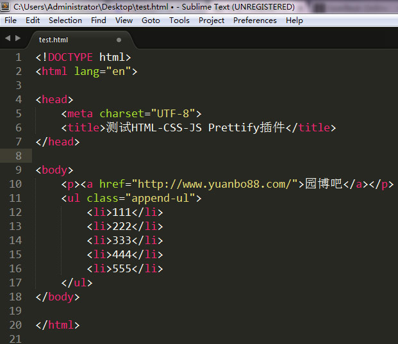398x344 pixels.
Task: Click the closing head tag on line 7
Action: click(x=58, y=142)
